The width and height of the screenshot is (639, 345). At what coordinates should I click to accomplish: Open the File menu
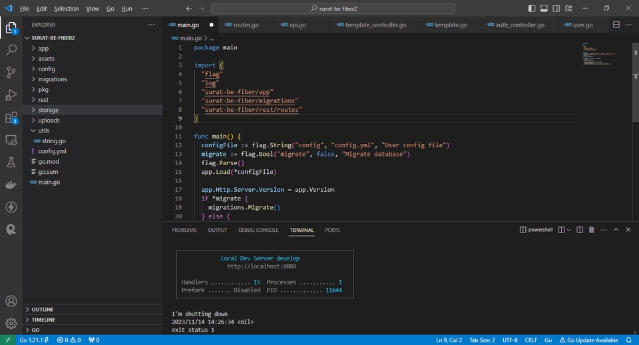pos(25,9)
